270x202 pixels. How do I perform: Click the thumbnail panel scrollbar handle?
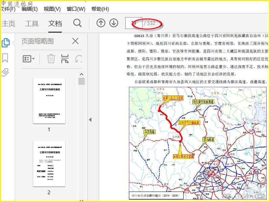[x=81, y=81]
